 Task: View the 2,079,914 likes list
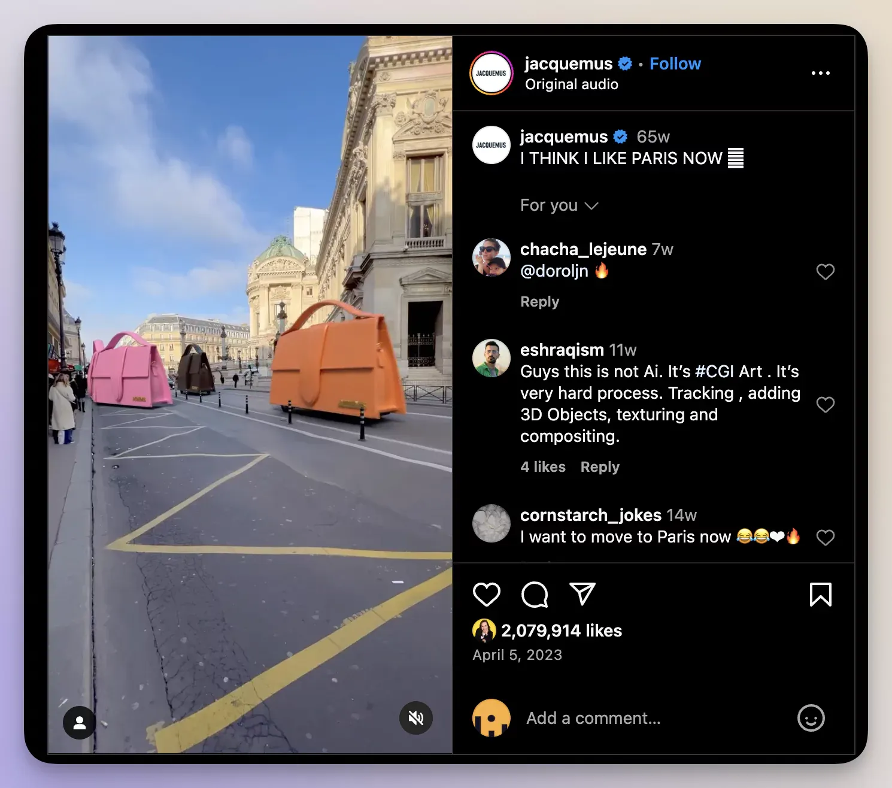[562, 631]
